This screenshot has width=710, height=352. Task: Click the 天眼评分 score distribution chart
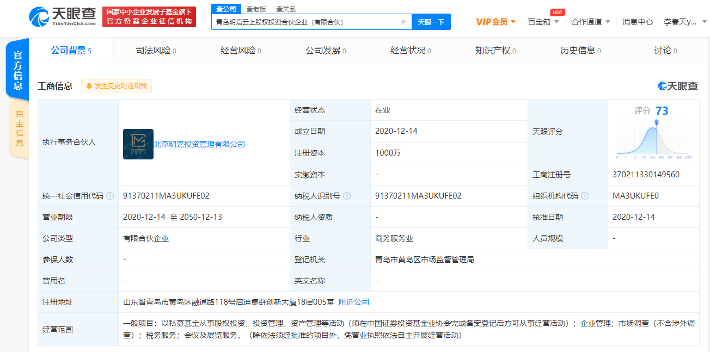[x=654, y=140]
